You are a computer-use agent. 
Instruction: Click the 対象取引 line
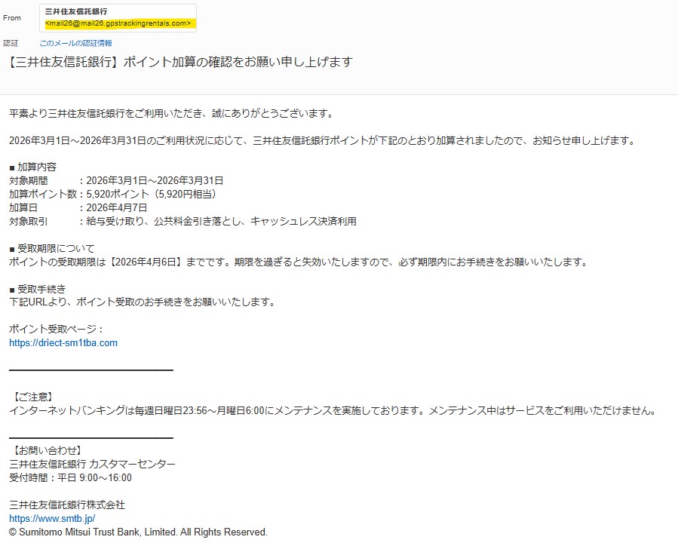coord(183,221)
